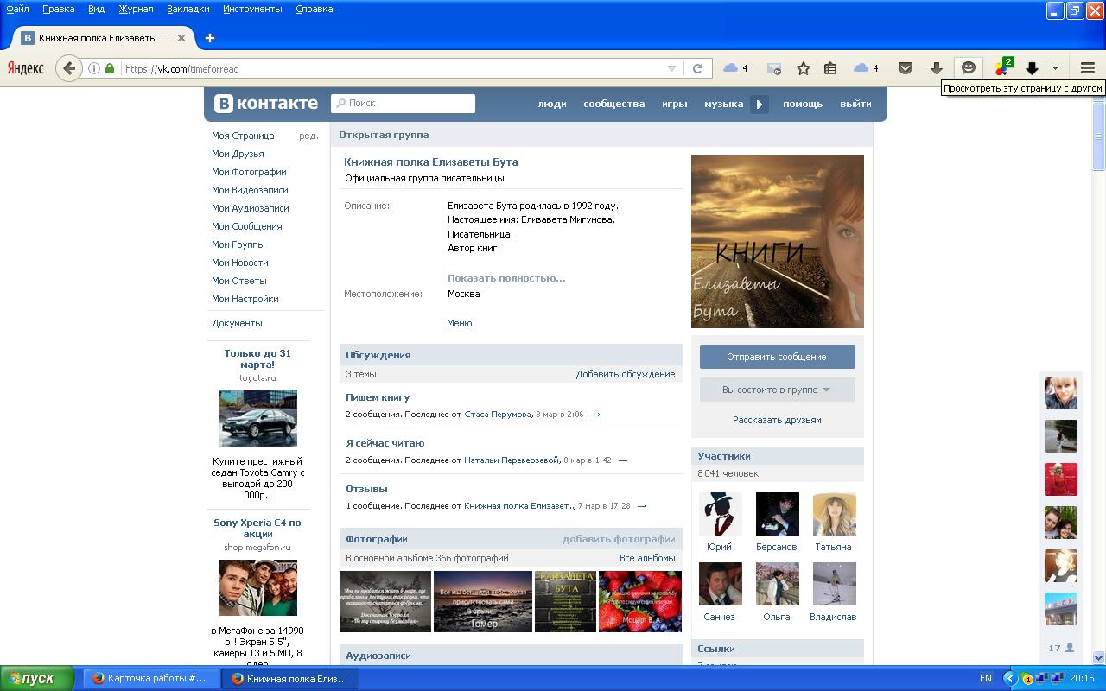
Task: Click the URL address bar
Action: 389,68
